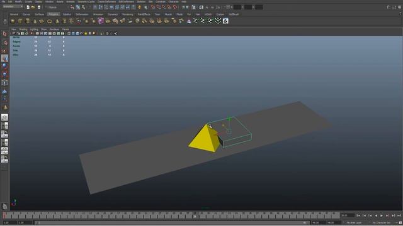Toggle the Channel Box display icon
Screen dimensions: 403x226
tap(399, 7)
